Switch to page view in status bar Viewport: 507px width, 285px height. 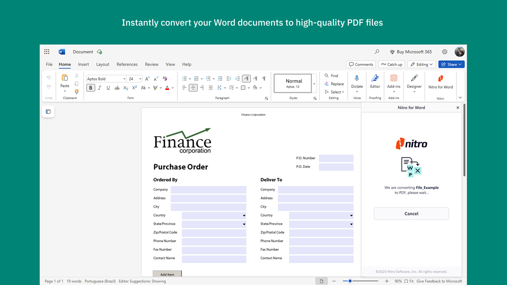point(322,281)
